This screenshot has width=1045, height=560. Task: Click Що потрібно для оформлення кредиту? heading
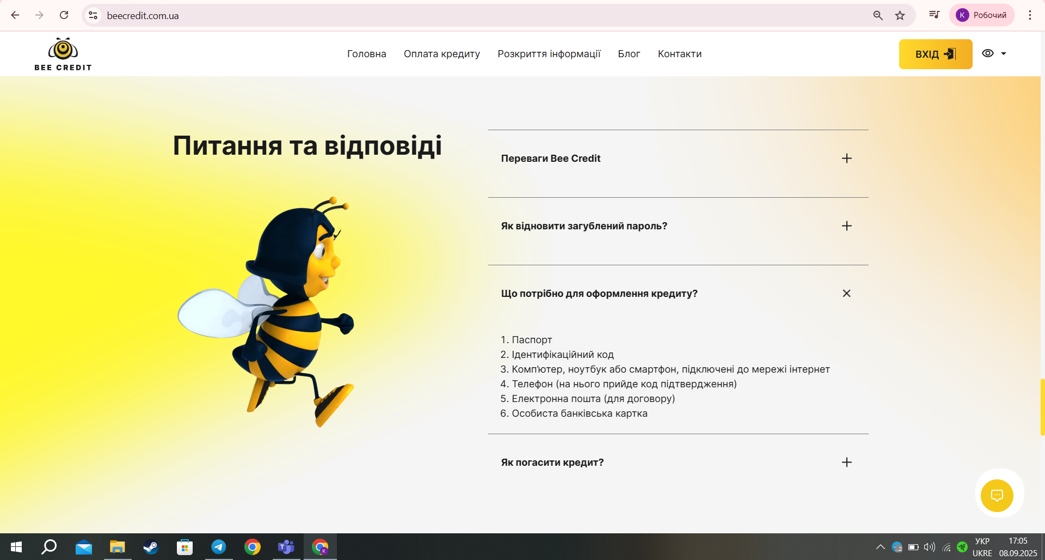[x=599, y=294]
